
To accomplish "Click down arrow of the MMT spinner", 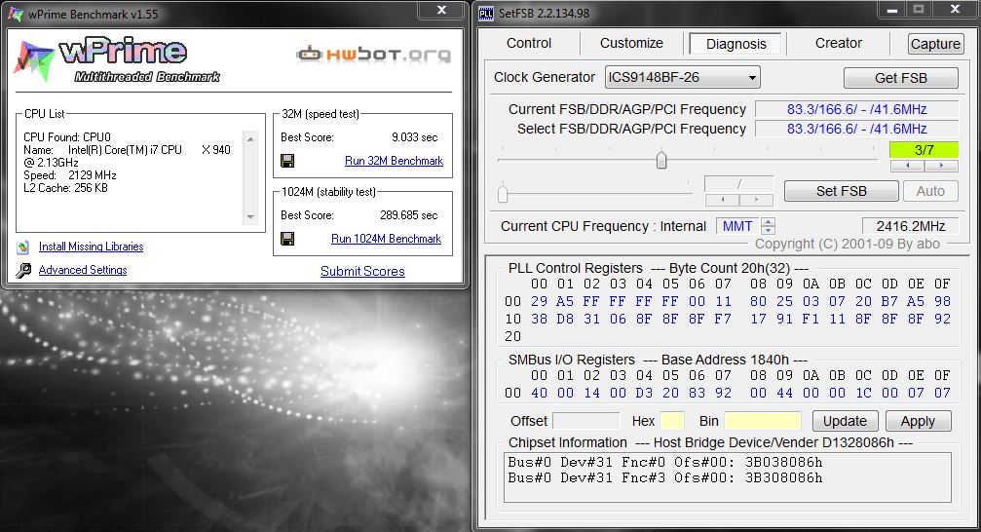I will coord(769,230).
